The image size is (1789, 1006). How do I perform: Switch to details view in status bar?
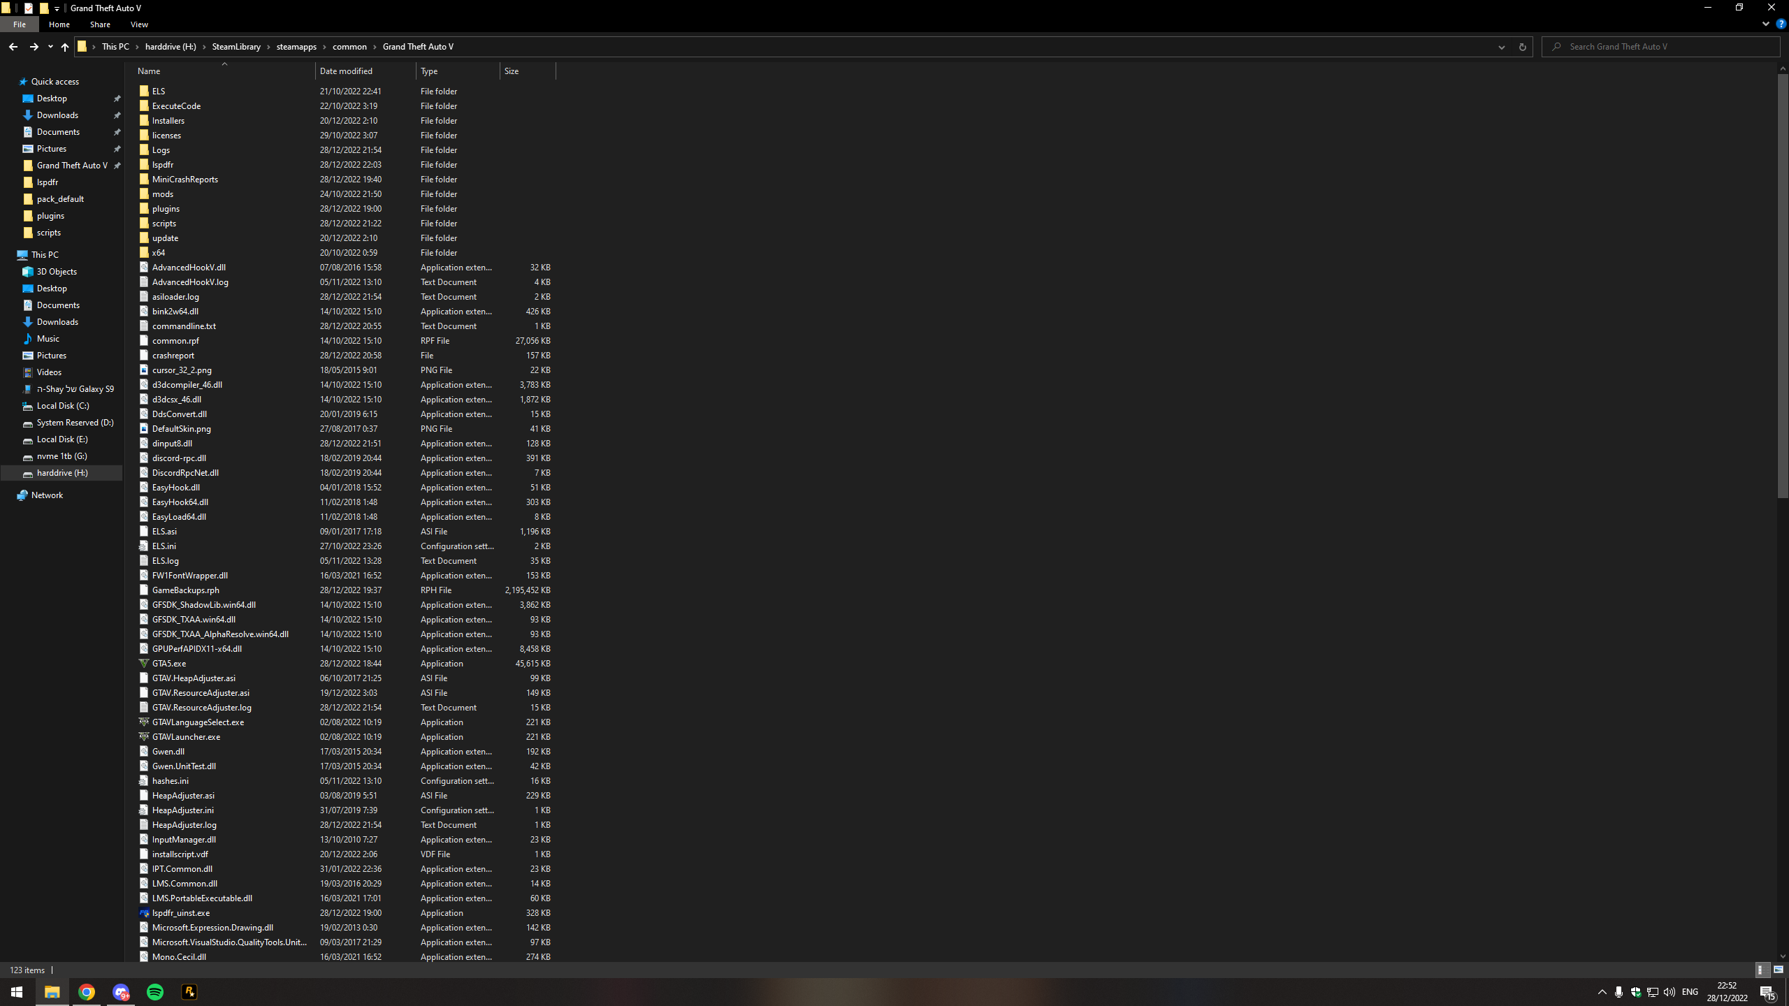click(1762, 970)
